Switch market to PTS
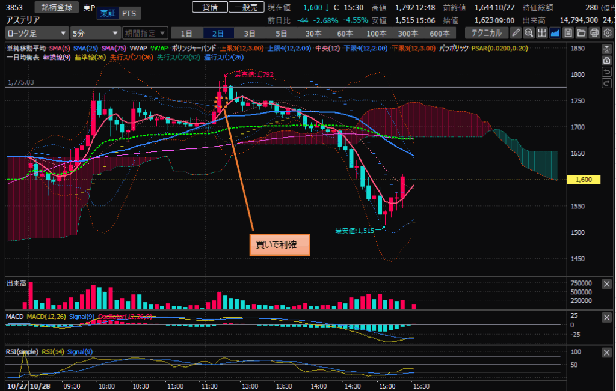This screenshot has width=616, height=391. (128, 13)
